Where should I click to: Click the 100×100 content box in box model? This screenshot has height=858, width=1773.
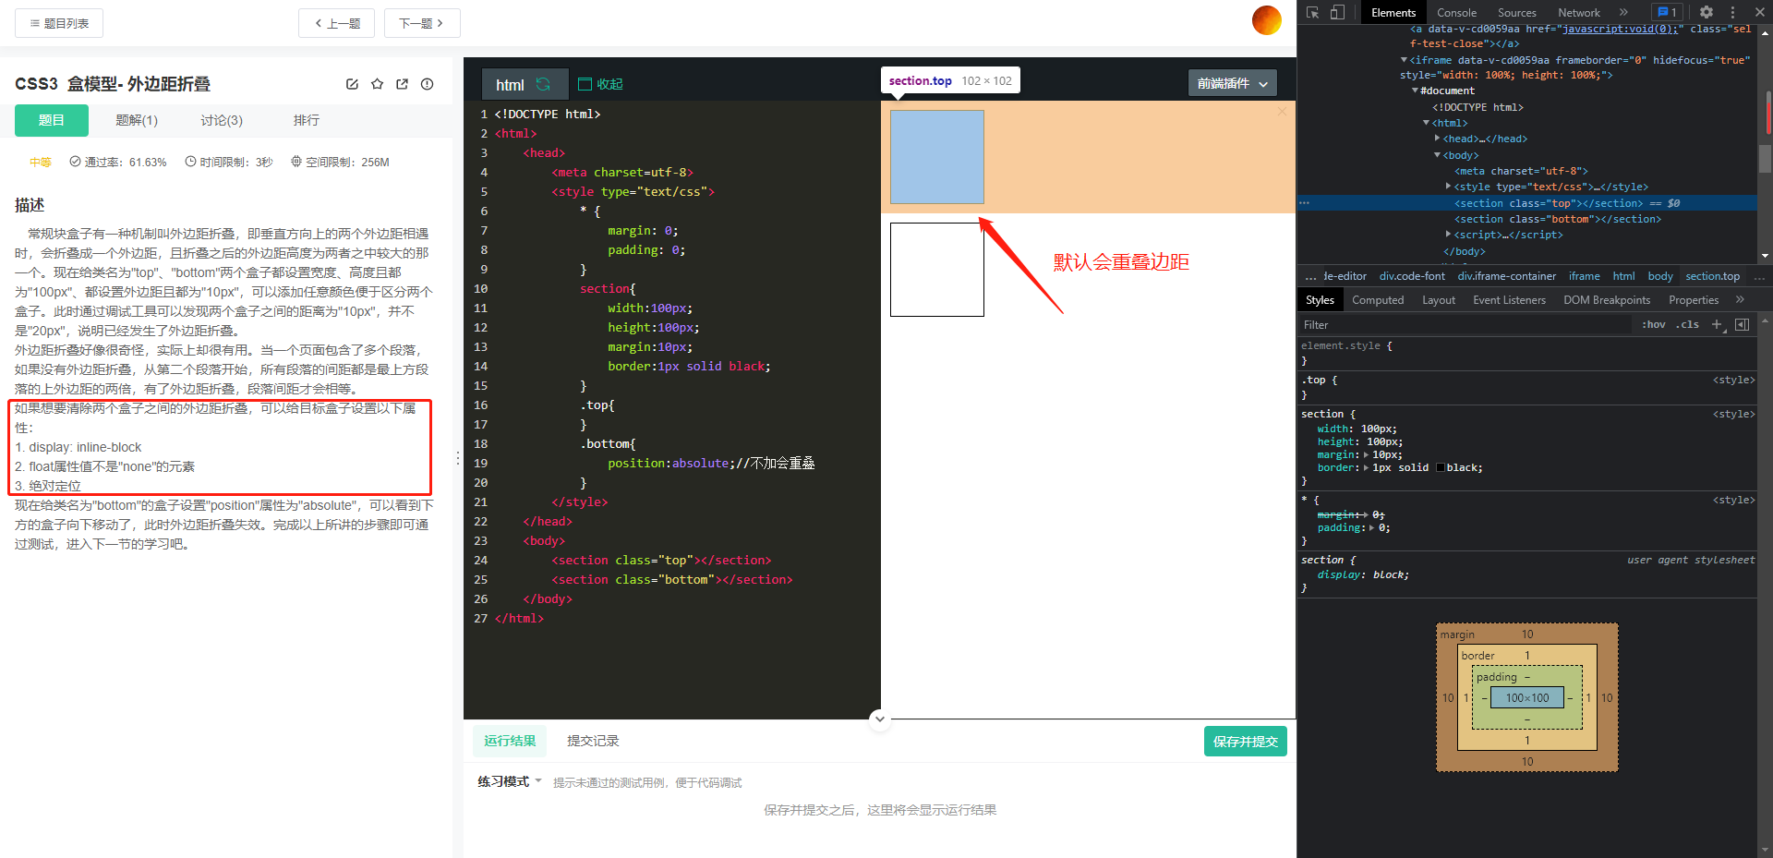(1527, 698)
